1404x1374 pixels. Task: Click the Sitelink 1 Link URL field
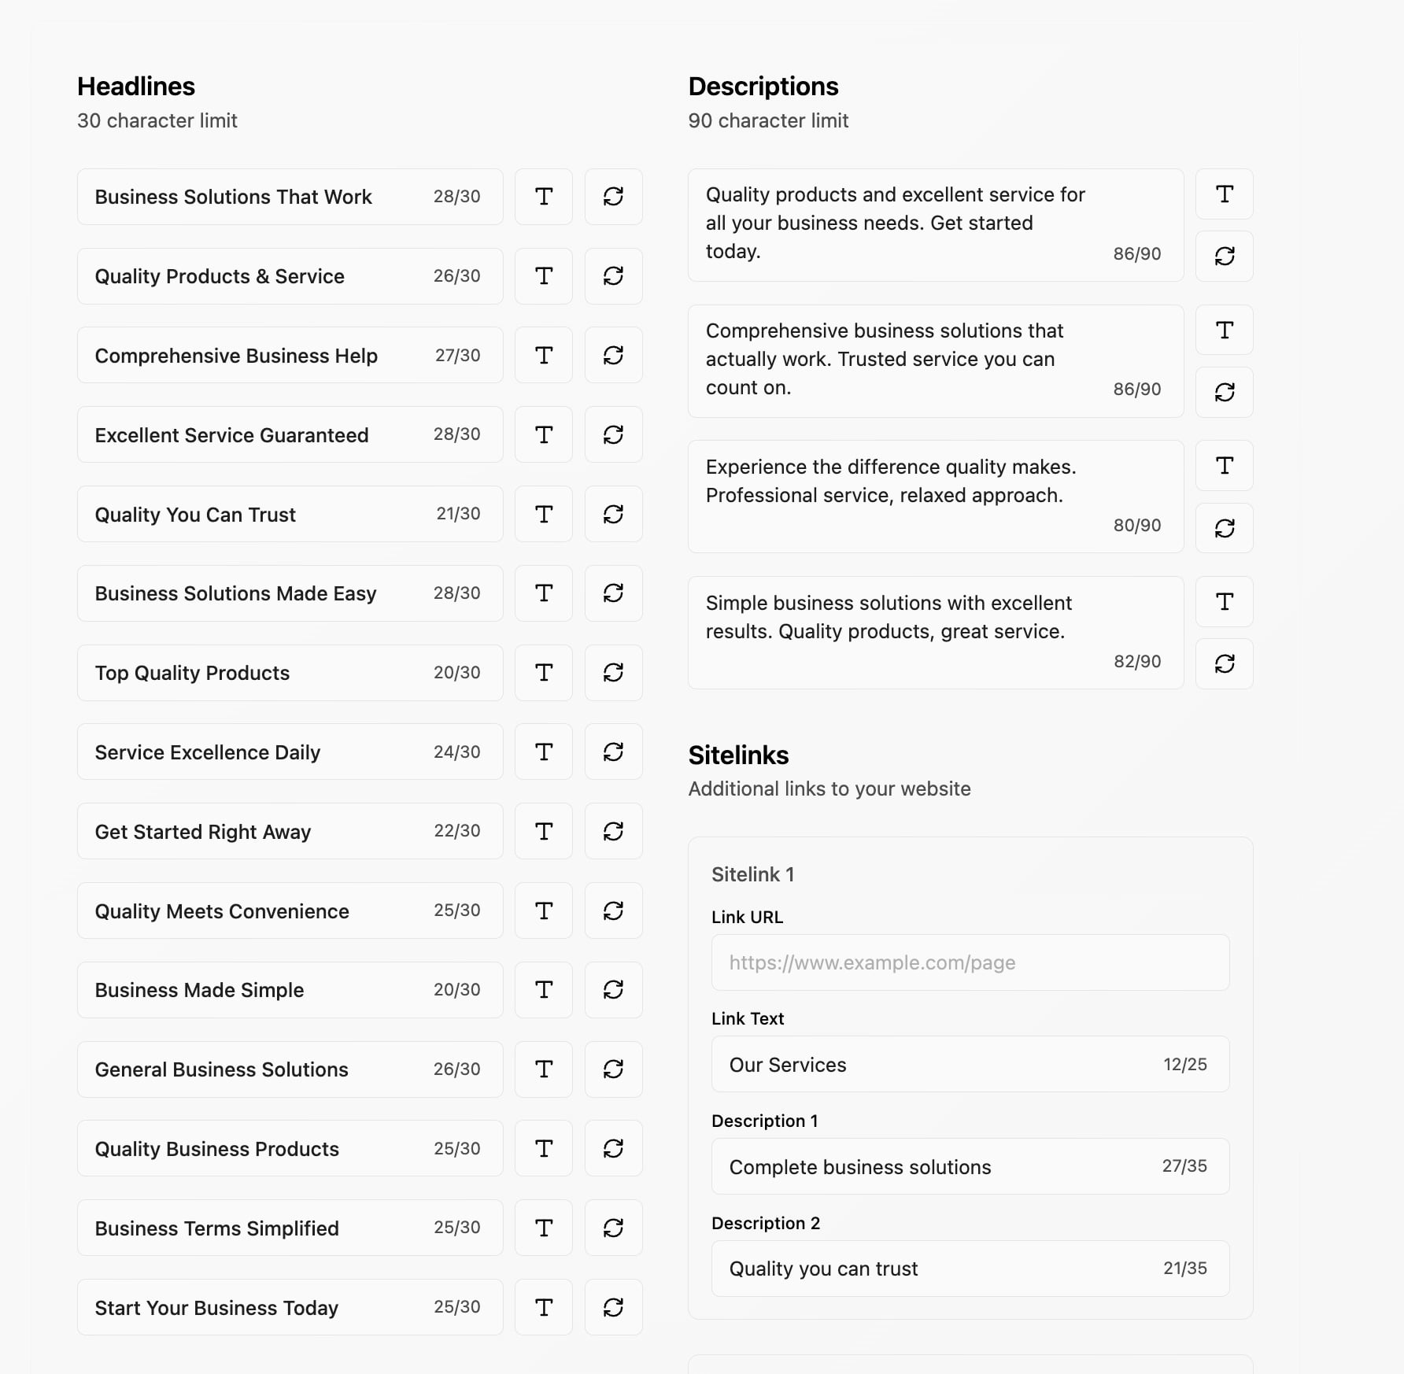coord(970,963)
